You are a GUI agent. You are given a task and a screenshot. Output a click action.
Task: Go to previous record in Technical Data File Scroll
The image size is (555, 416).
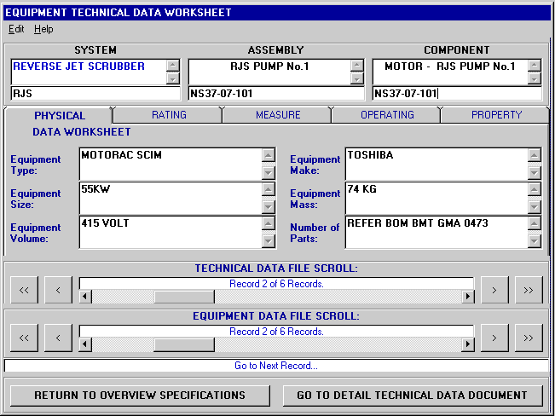(59, 291)
